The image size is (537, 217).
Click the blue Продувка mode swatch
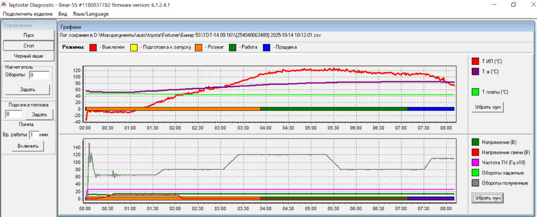[x=266, y=47]
